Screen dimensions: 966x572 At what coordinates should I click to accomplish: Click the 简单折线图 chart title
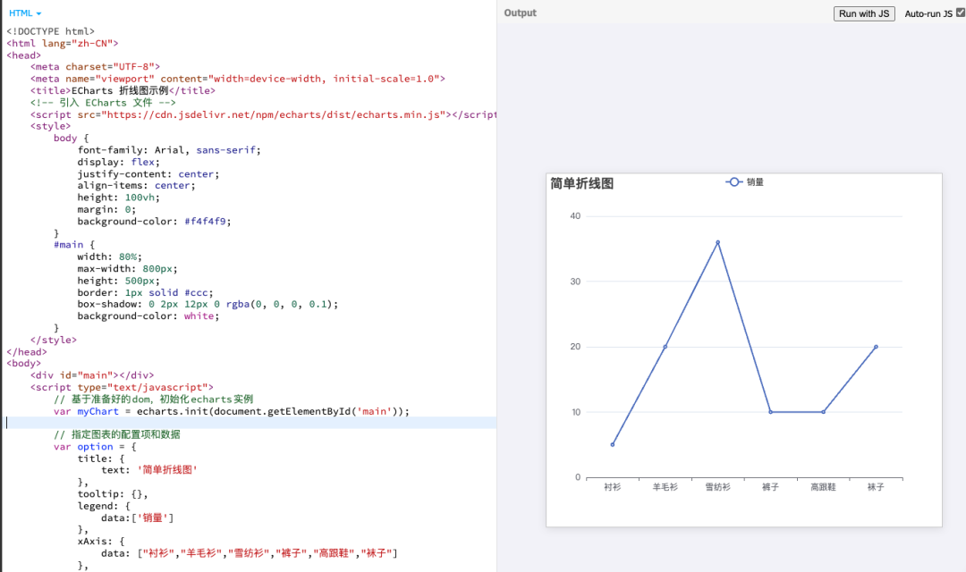click(x=582, y=183)
